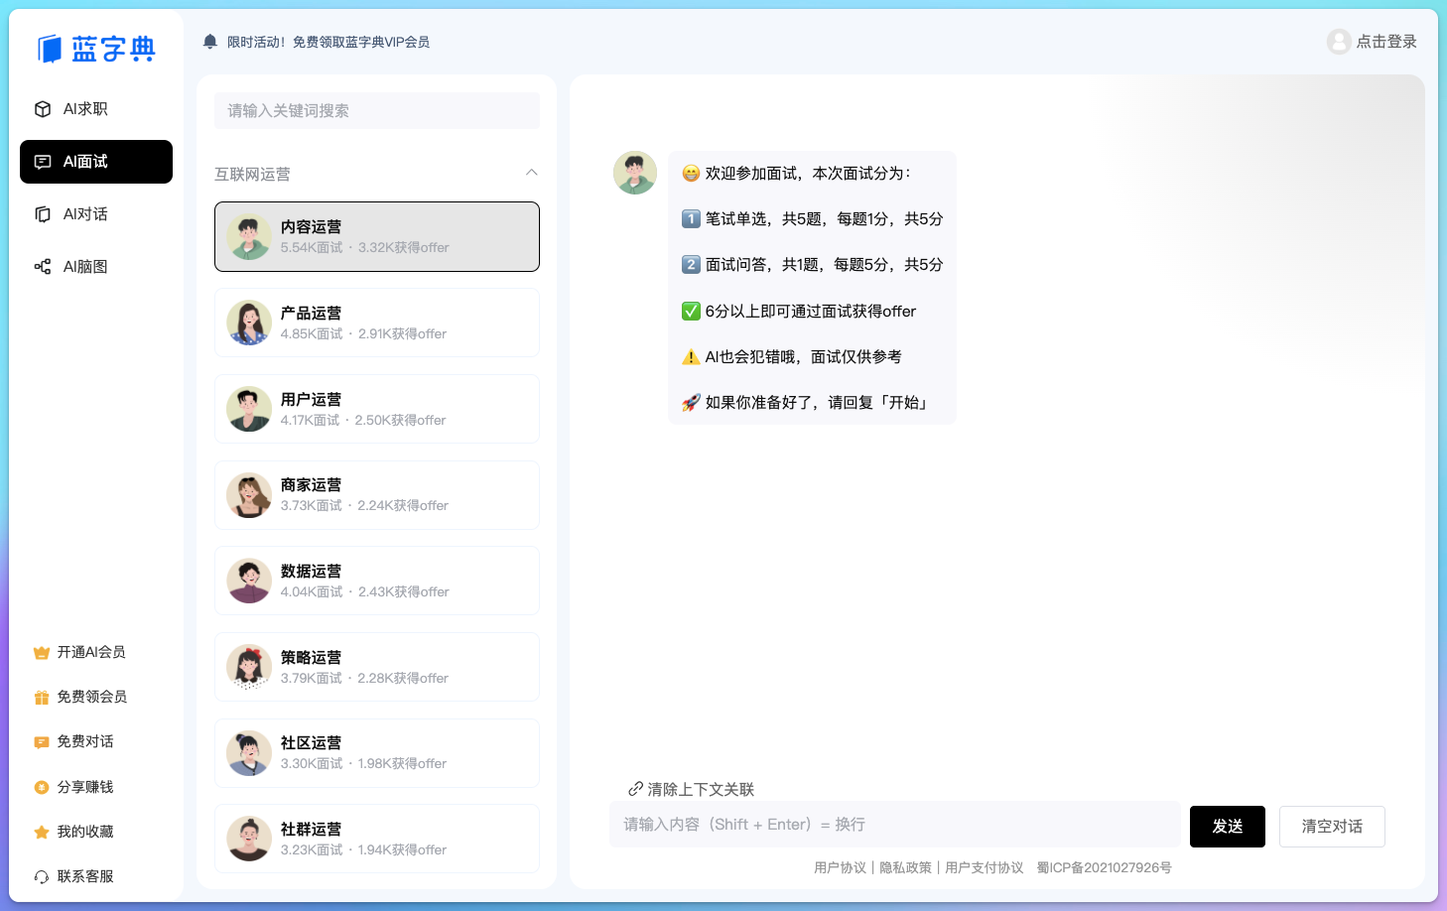The height and width of the screenshot is (911, 1447).
Task: Switch to the AI面试 section
Action: point(95,161)
